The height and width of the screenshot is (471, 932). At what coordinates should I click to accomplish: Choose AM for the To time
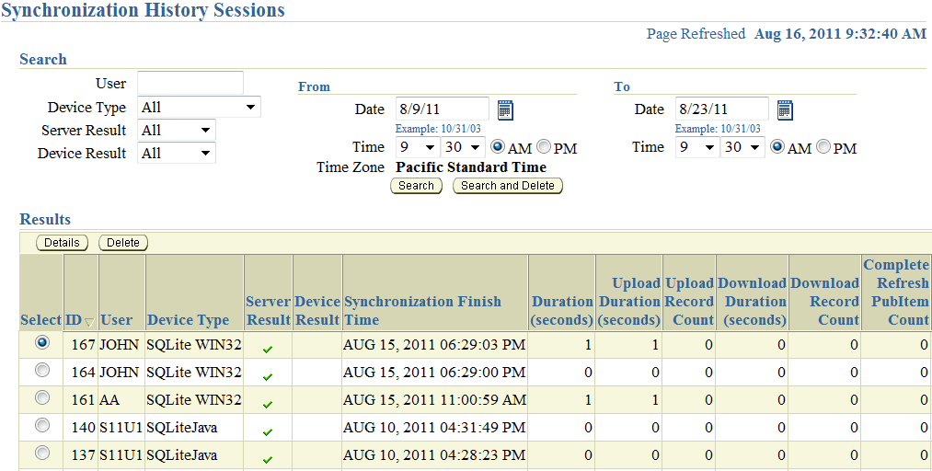coord(777,146)
